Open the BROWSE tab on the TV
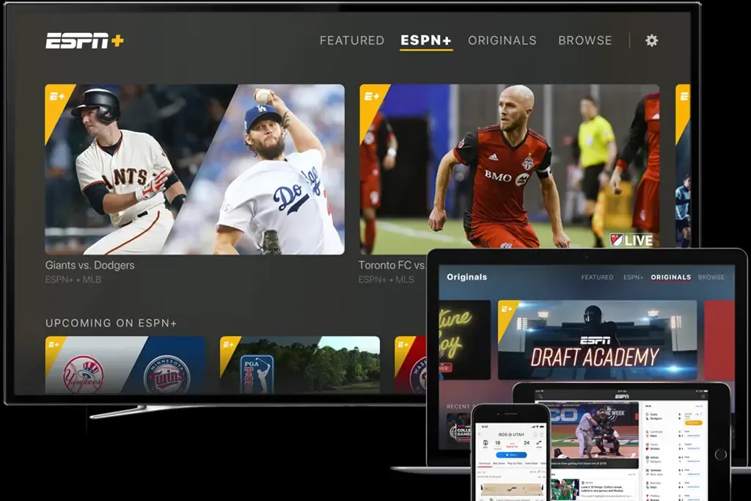 pyautogui.click(x=585, y=40)
